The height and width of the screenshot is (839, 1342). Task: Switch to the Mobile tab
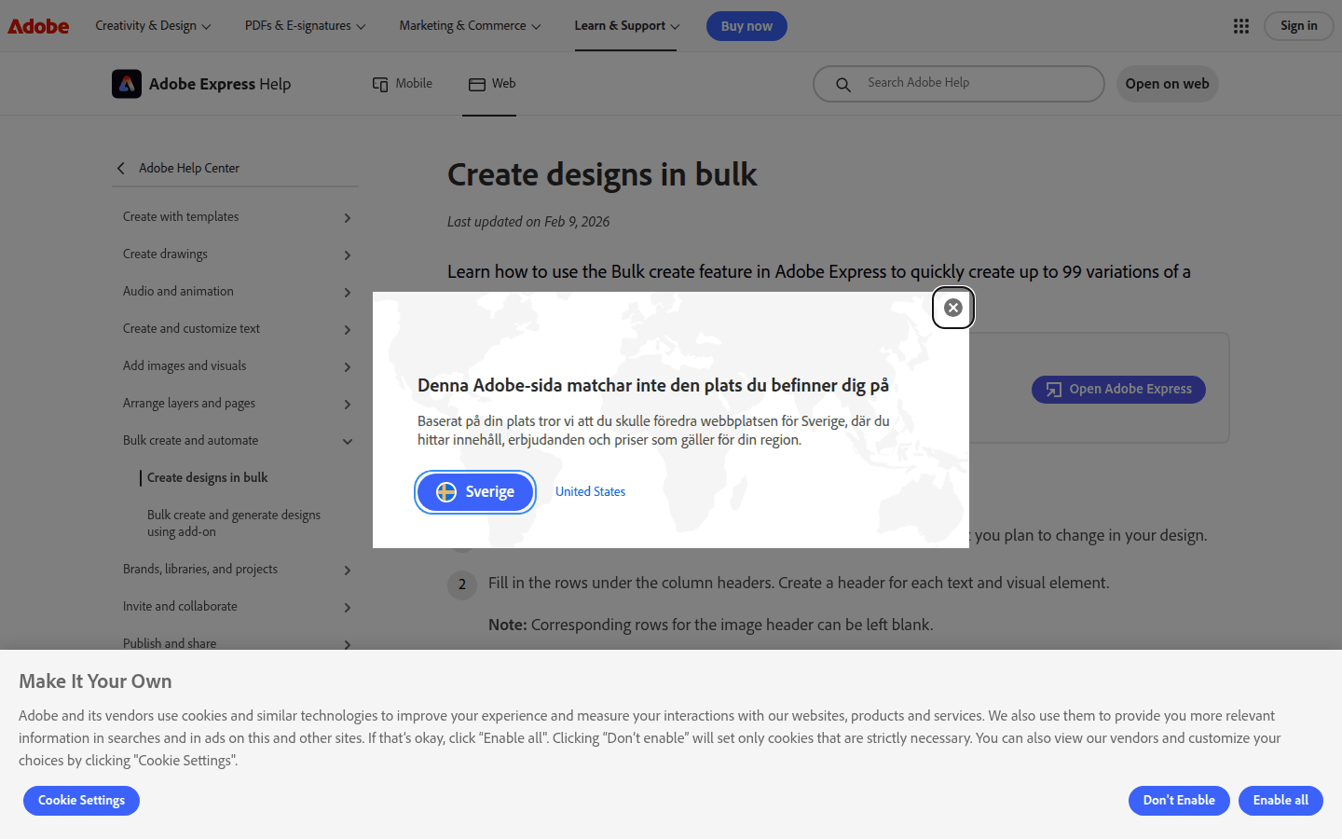coord(403,84)
